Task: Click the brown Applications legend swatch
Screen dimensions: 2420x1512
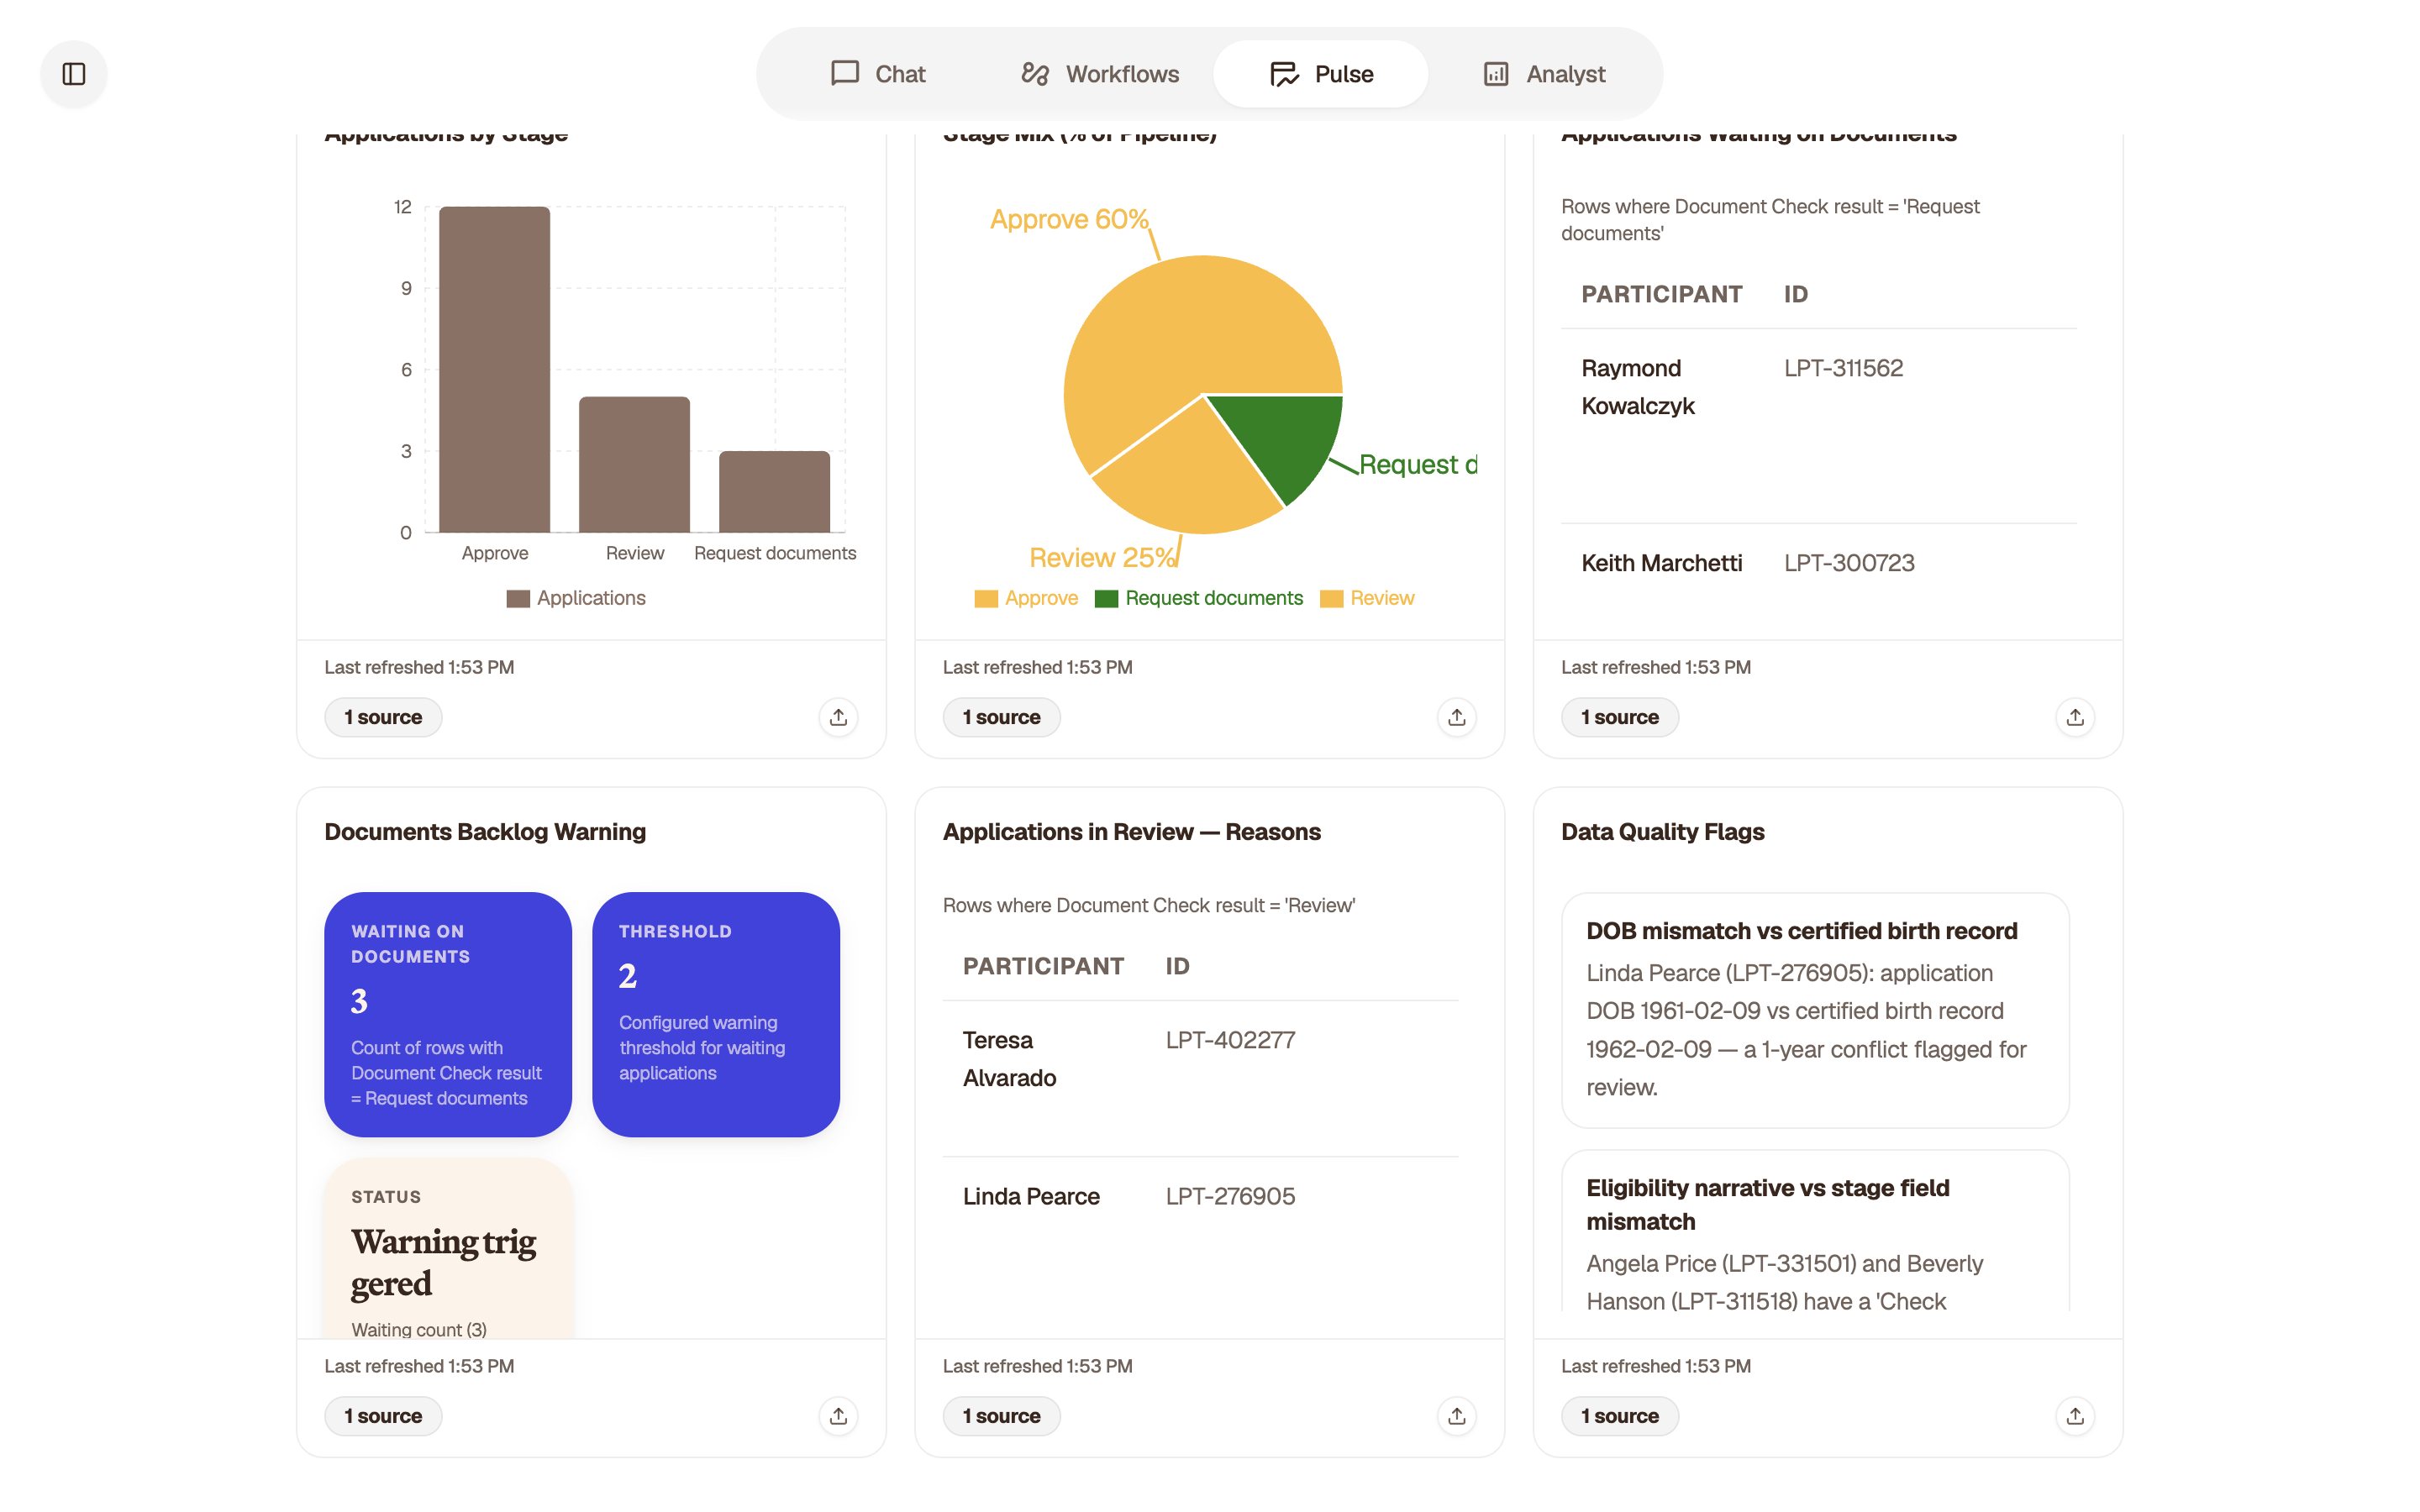Action: coord(518,599)
